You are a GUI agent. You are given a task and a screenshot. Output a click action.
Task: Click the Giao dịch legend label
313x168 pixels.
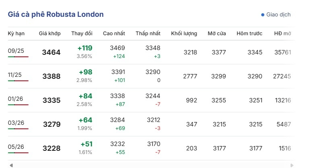click(x=278, y=15)
